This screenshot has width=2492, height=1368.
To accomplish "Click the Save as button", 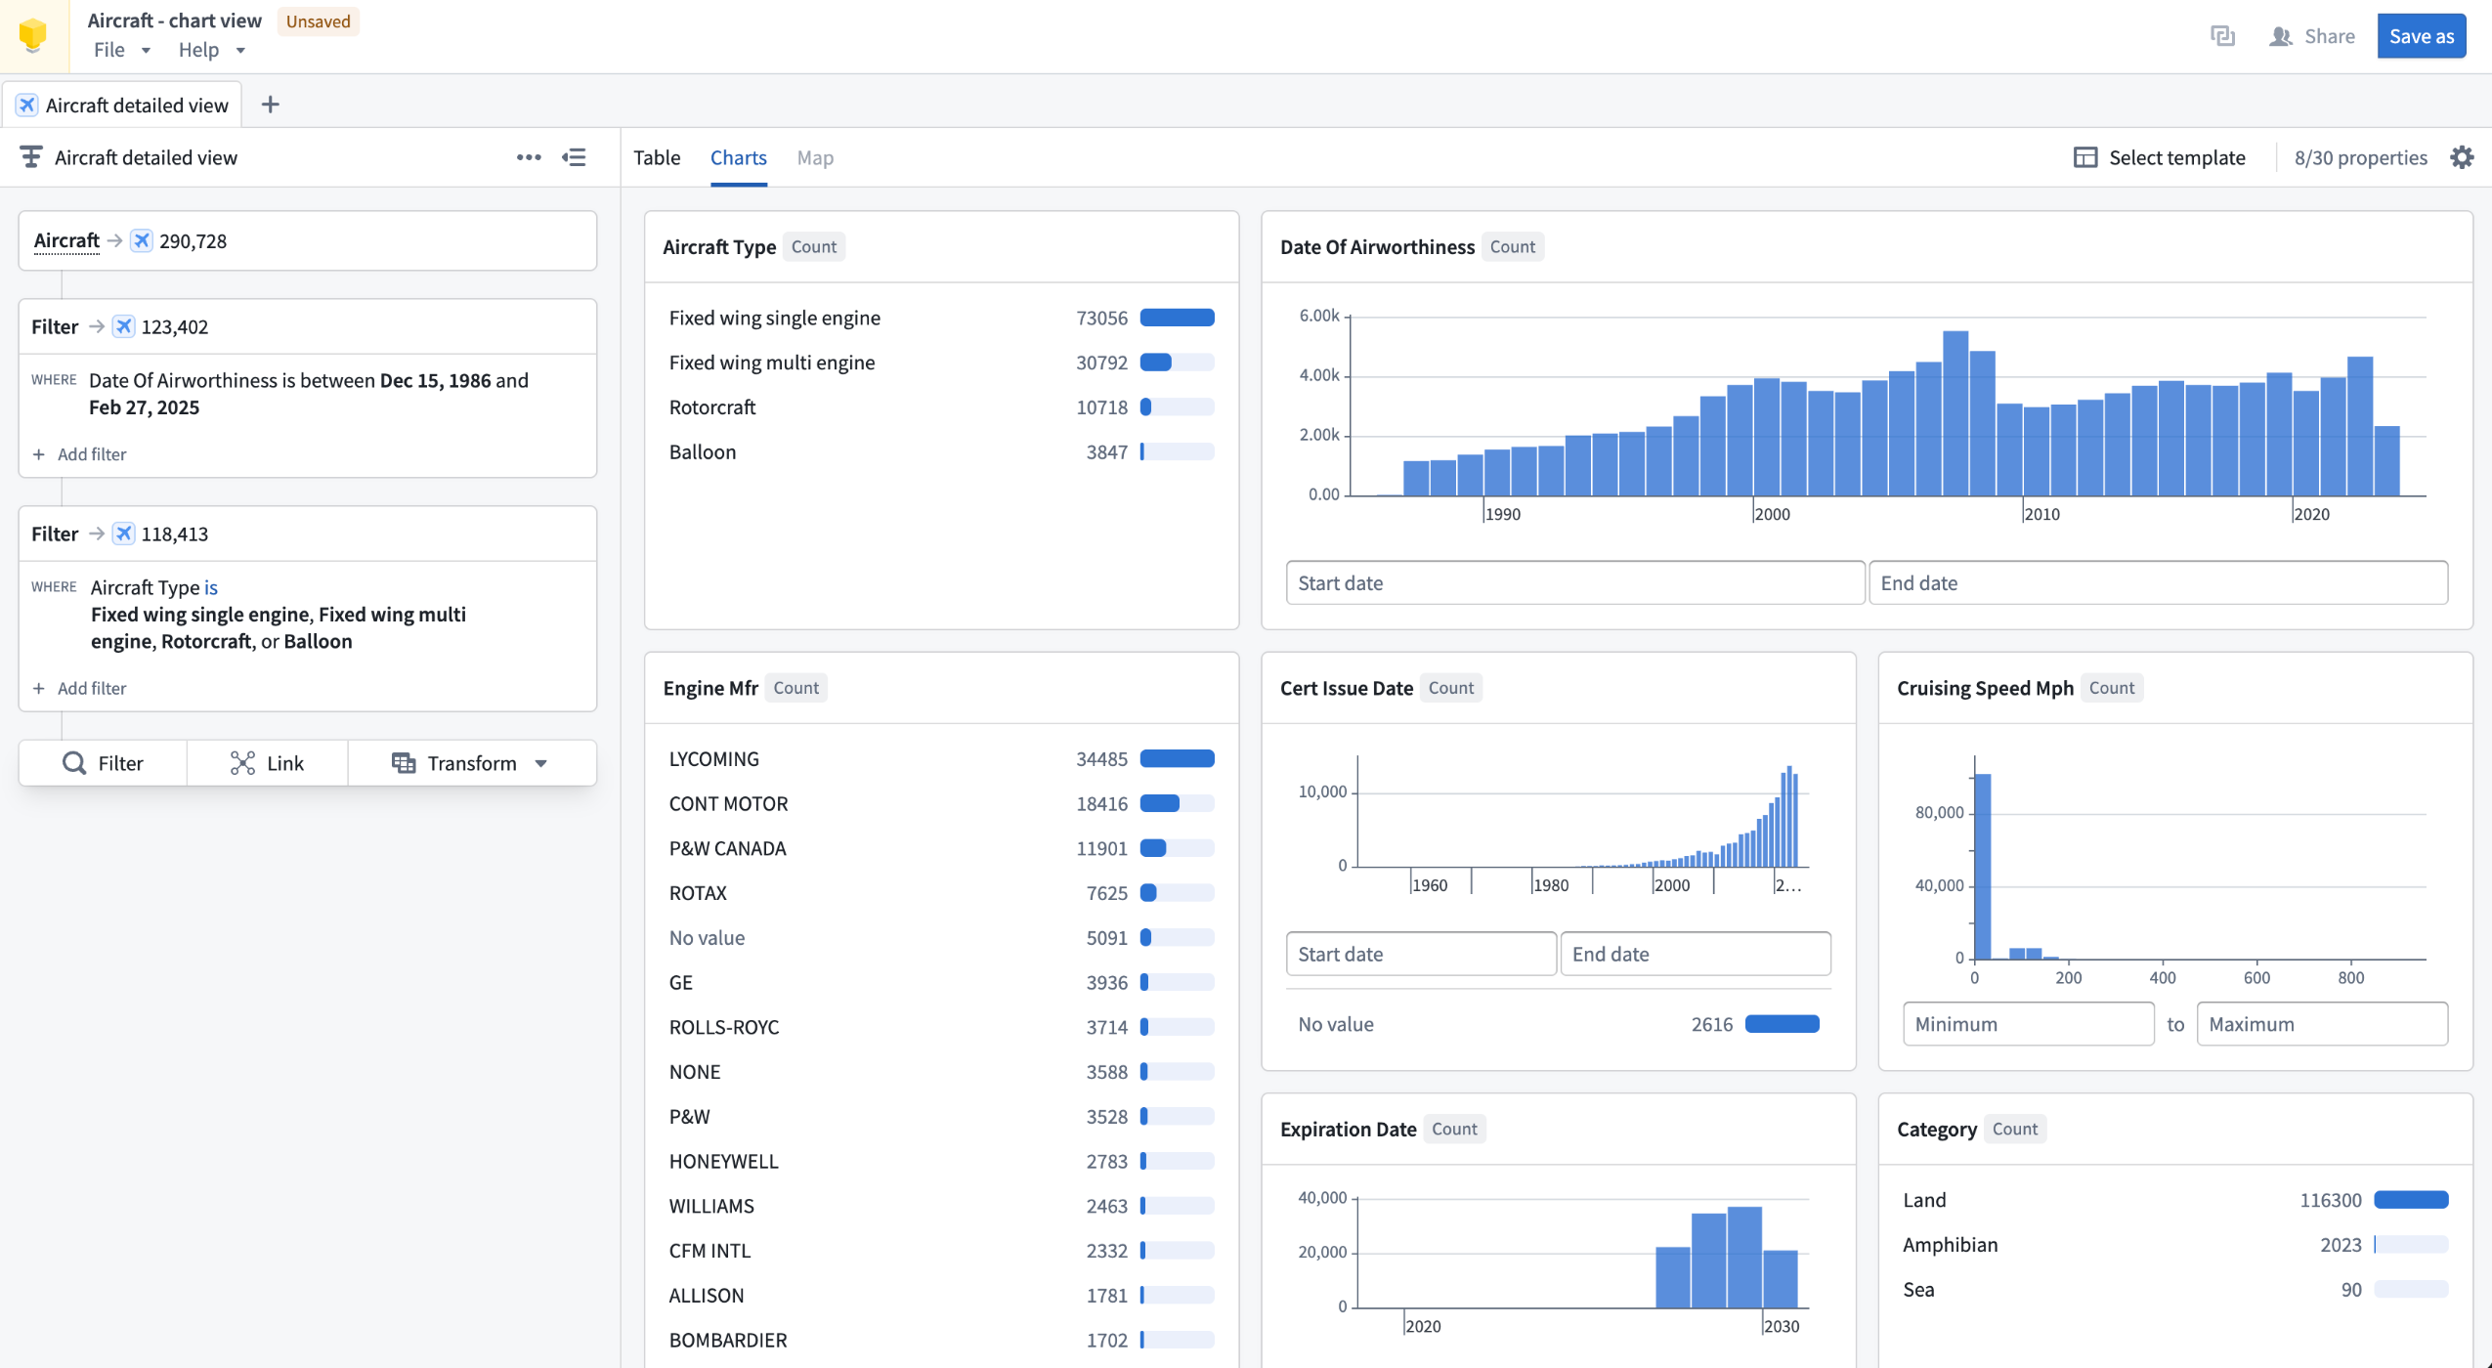I will point(2421,36).
